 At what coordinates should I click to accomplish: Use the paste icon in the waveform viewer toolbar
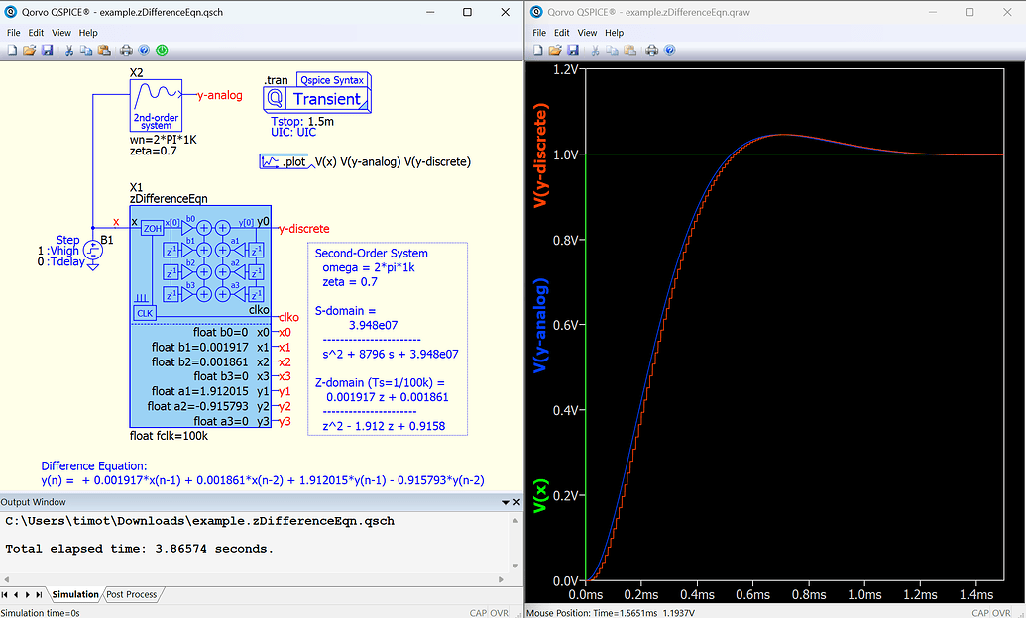[629, 50]
